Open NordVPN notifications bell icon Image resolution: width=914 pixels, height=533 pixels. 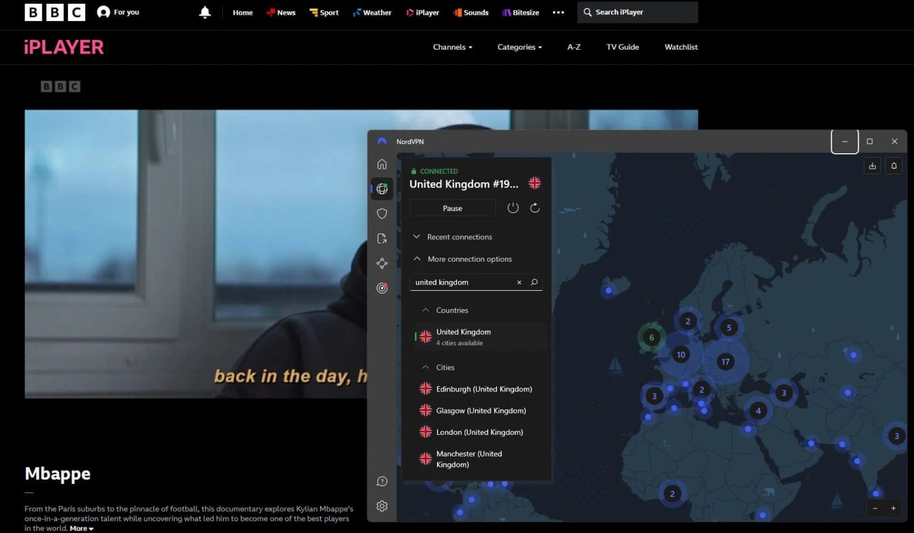pos(894,166)
